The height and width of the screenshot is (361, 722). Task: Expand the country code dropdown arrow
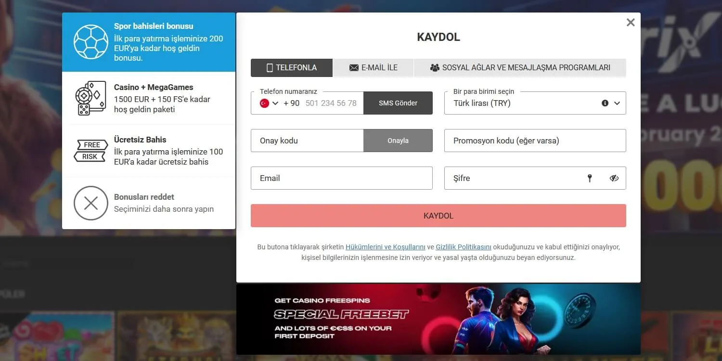pyautogui.click(x=275, y=103)
